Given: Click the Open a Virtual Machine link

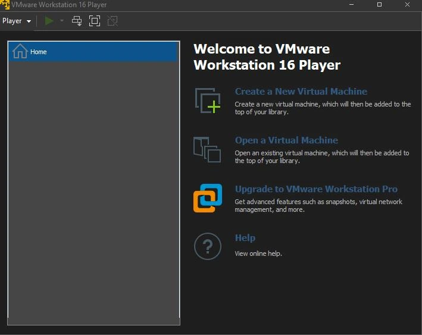Looking at the screenshot, I should (x=286, y=140).
